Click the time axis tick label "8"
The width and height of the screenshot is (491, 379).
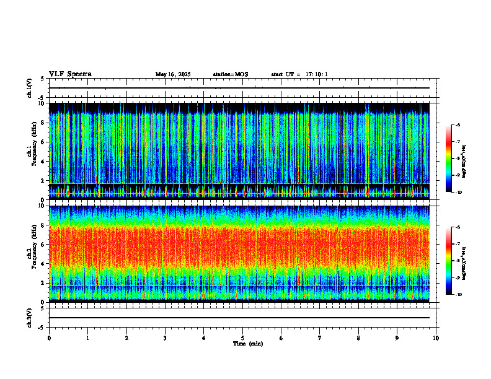[358, 338]
